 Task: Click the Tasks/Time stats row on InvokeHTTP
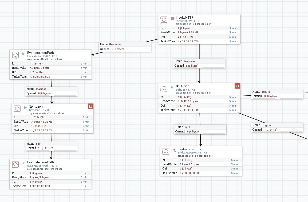tap(199, 41)
